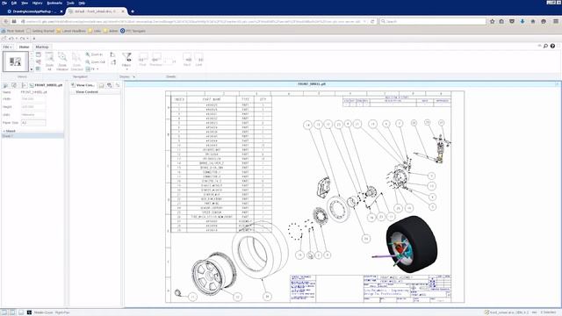This screenshot has height=316, width=562.
Task: Open a new browser tab with plus
Action: point(133,11)
